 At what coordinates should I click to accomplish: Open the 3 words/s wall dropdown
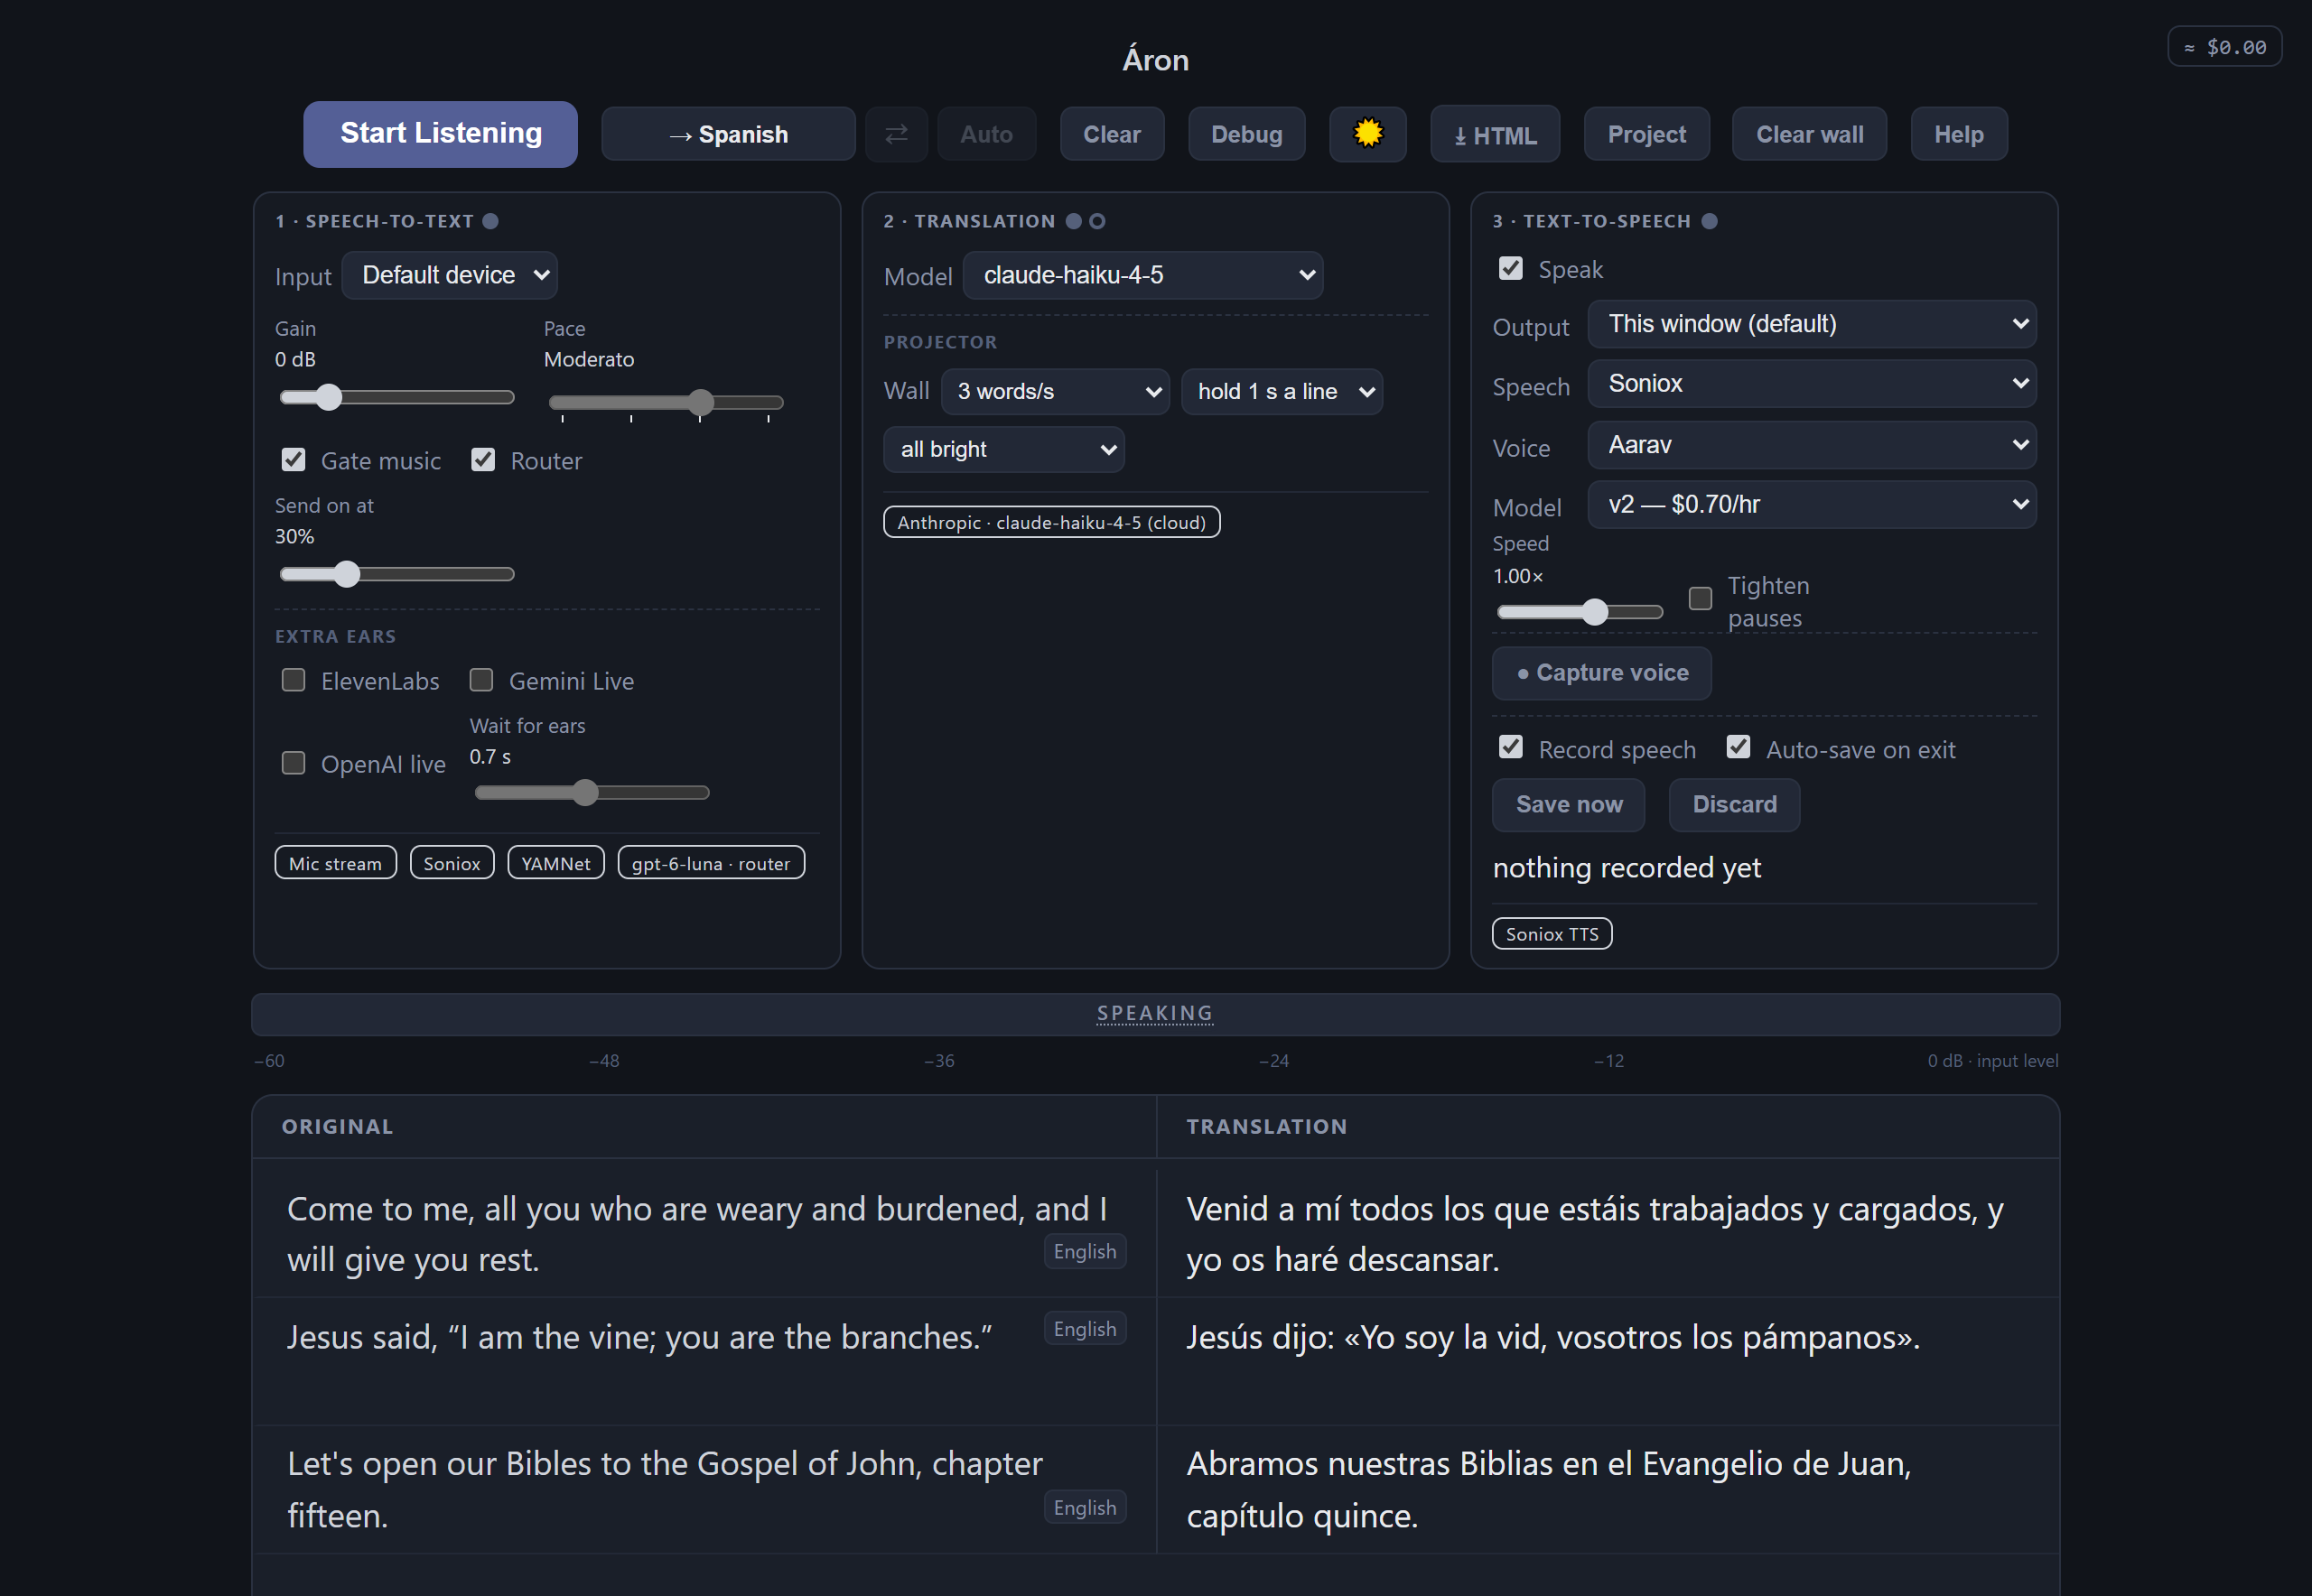tap(1056, 391)
